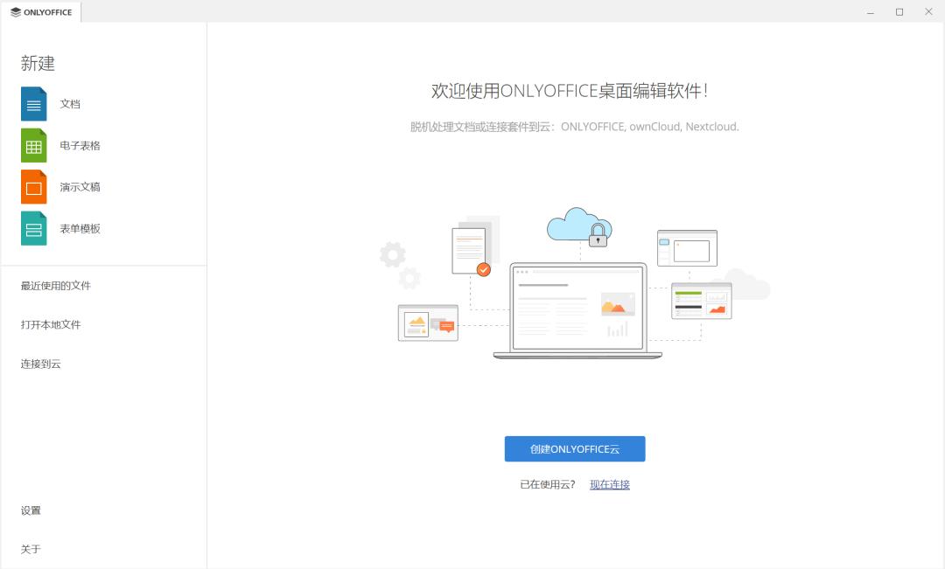Click the teal 表单模板 form template icon
945x569 pixels.
pyautogui.click(x=33, y=228)
